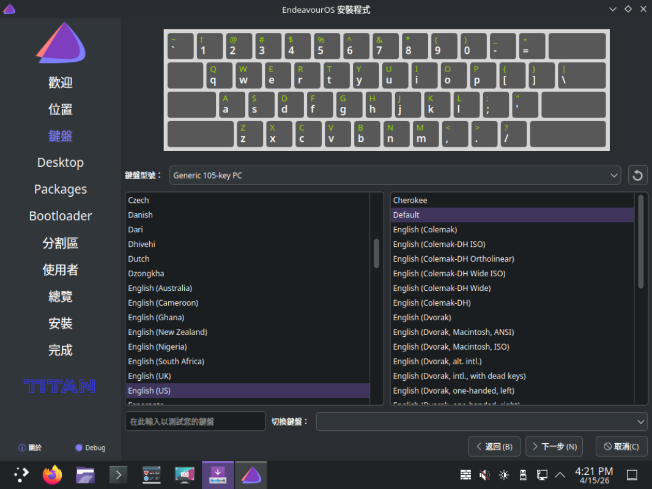Image resolution: width=652 pixels, height=489 pixels.
Task: Click the Back (返回) button
Action: tap(495, 446)
